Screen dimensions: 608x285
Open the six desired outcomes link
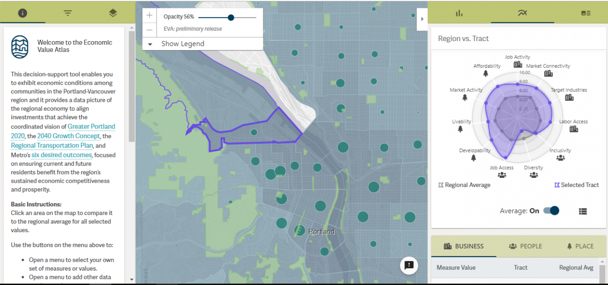click(x=61, y=155)
